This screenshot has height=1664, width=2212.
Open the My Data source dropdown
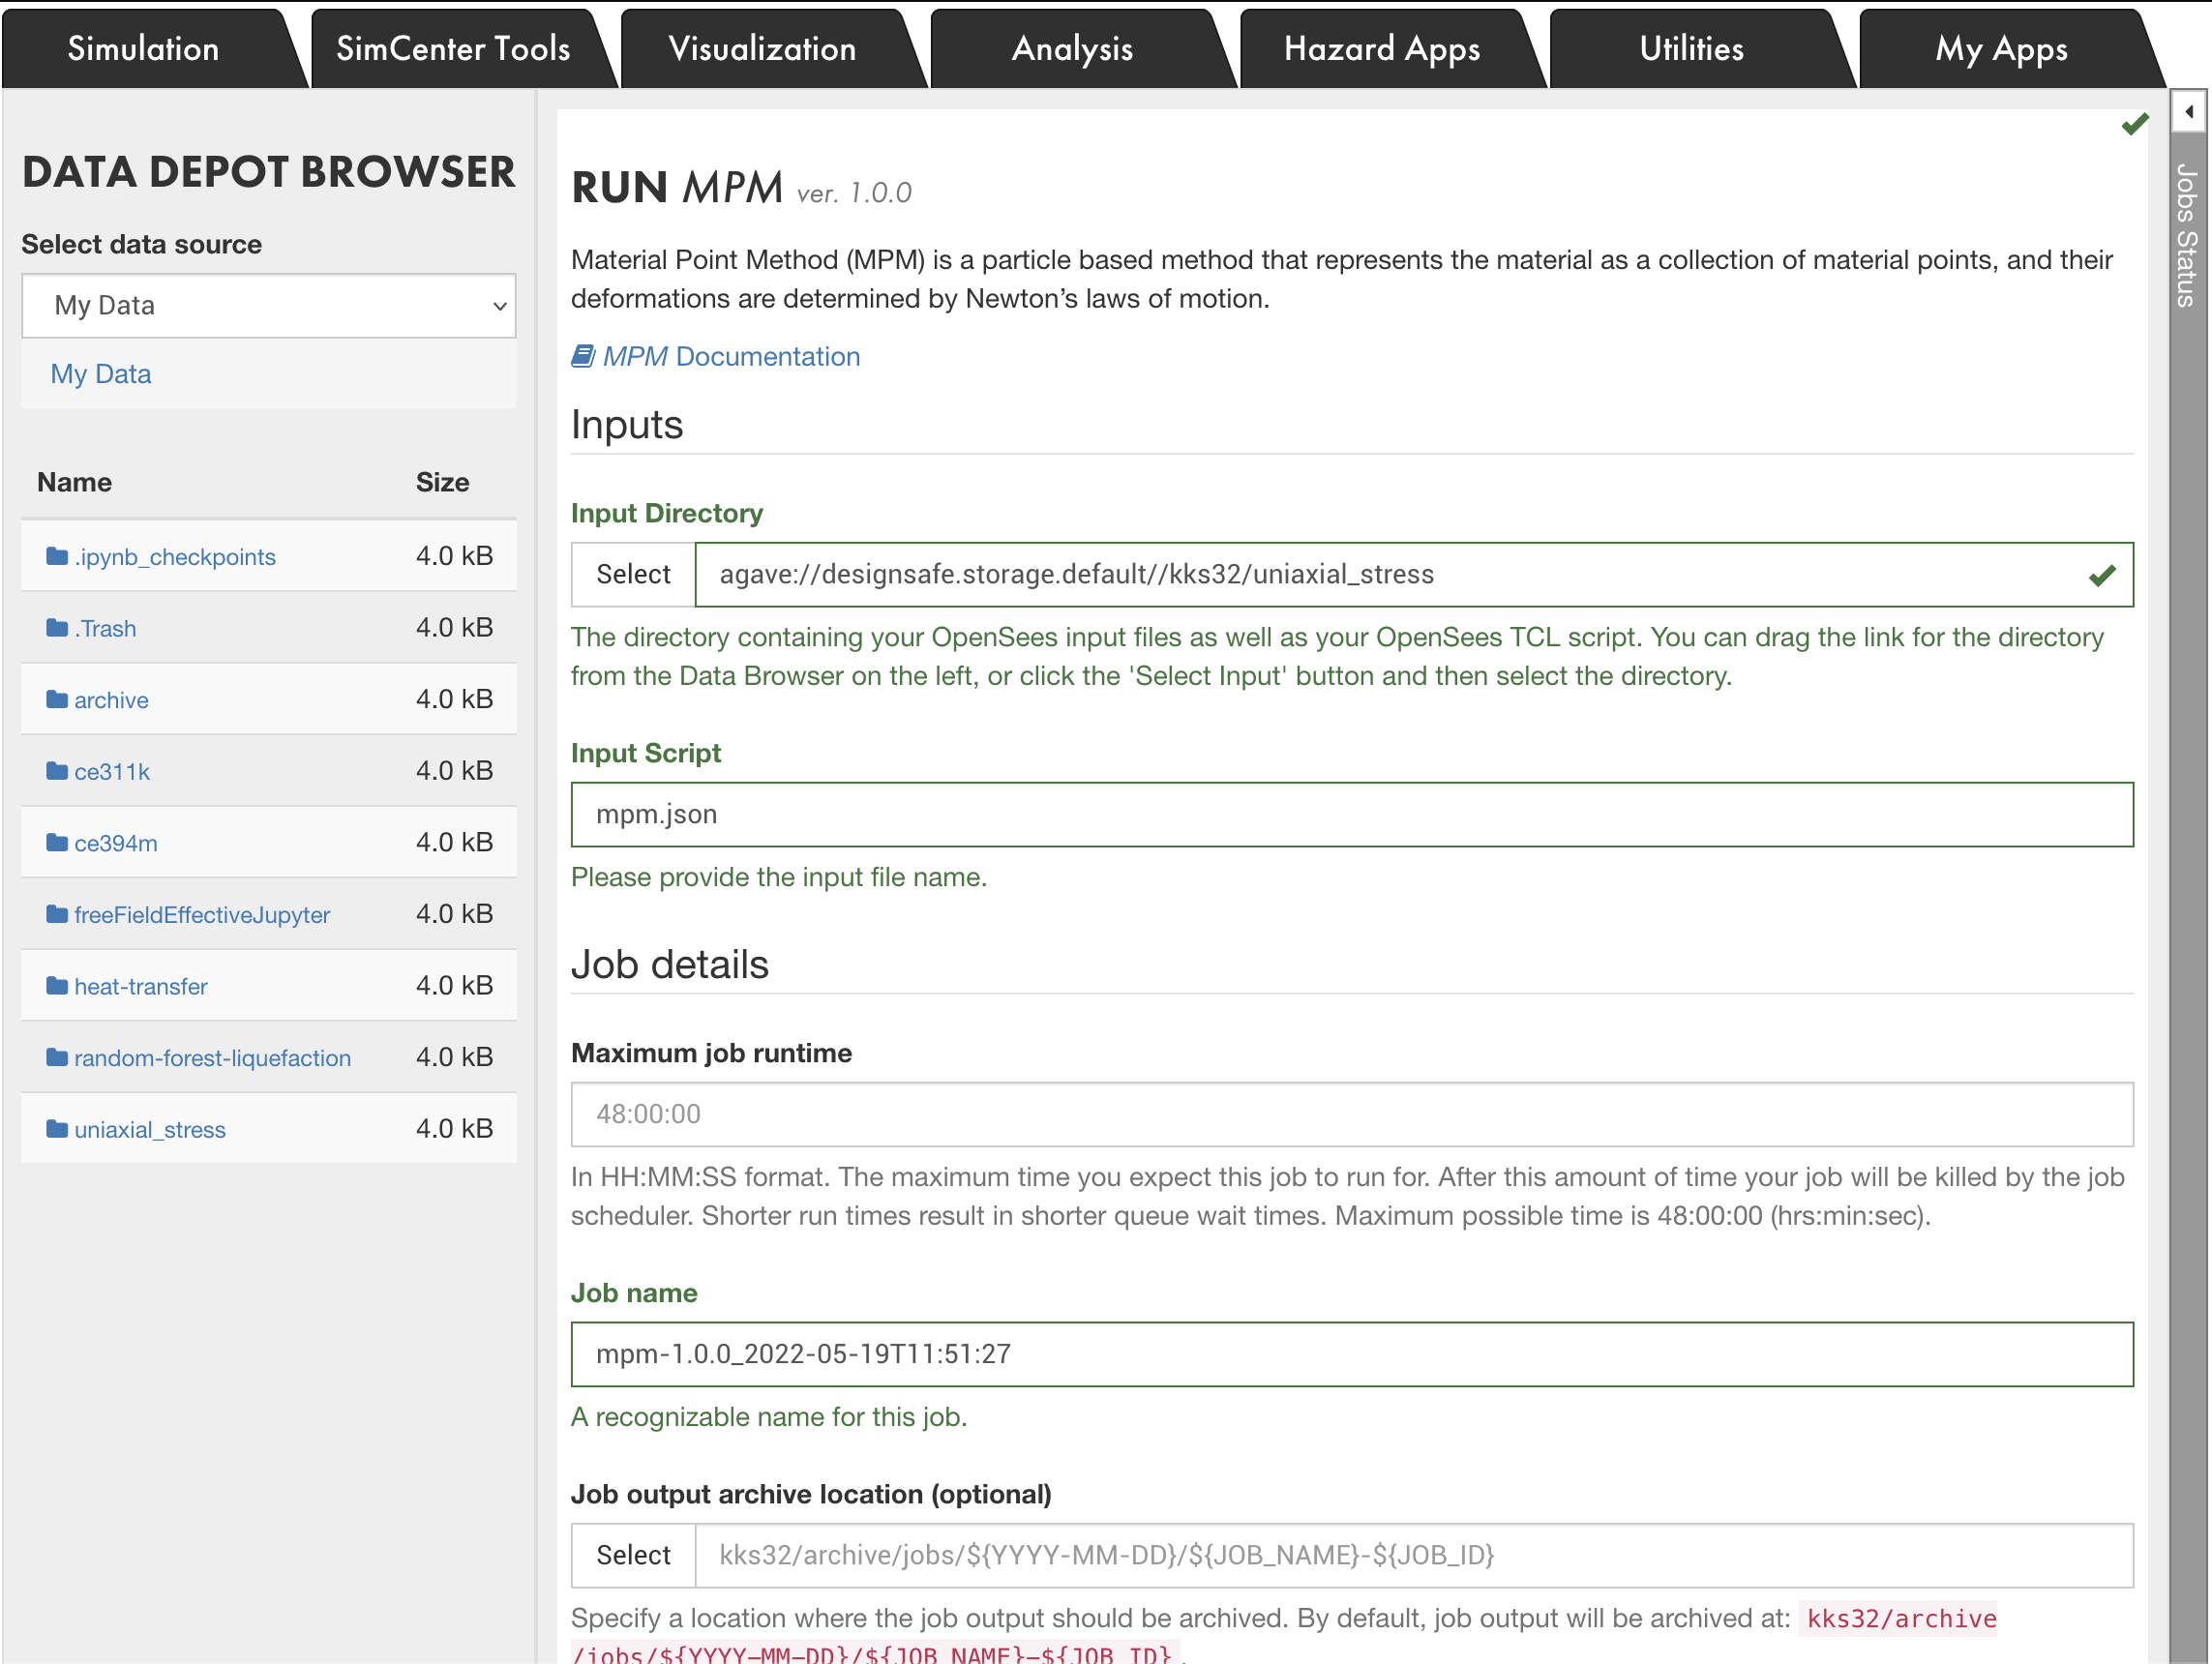268,305
